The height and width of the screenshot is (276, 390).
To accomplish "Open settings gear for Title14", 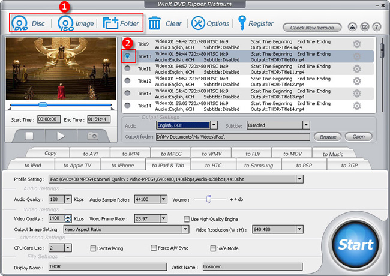I will [x=357, y=106].
